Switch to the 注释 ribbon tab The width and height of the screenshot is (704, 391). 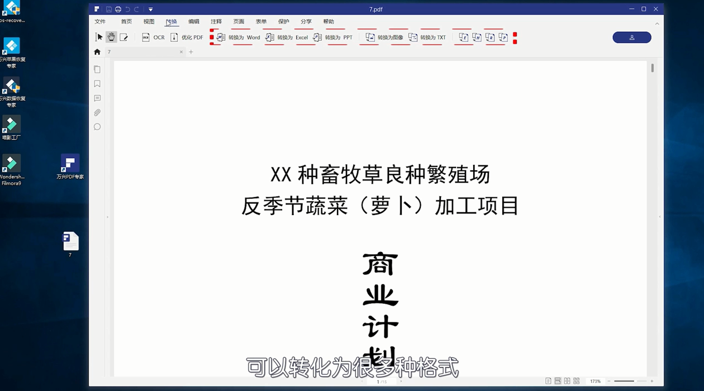click(x=216, y=21)
